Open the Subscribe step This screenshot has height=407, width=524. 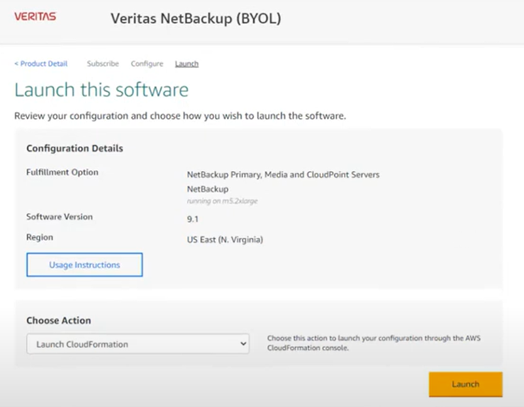[103, 64]
